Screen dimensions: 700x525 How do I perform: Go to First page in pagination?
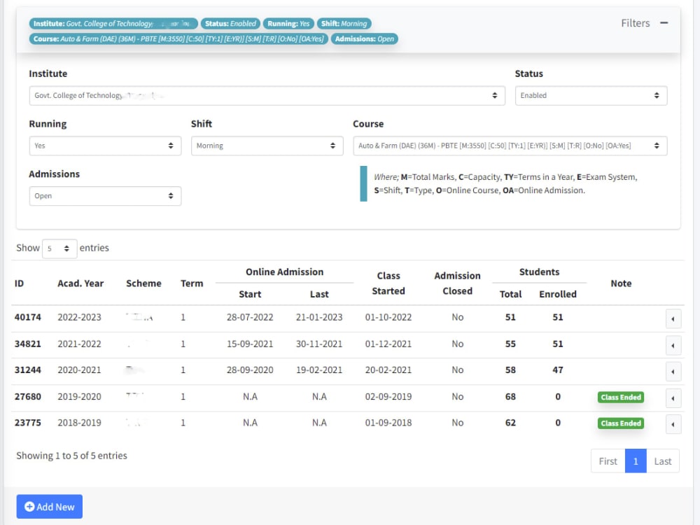tap(608, 461)
